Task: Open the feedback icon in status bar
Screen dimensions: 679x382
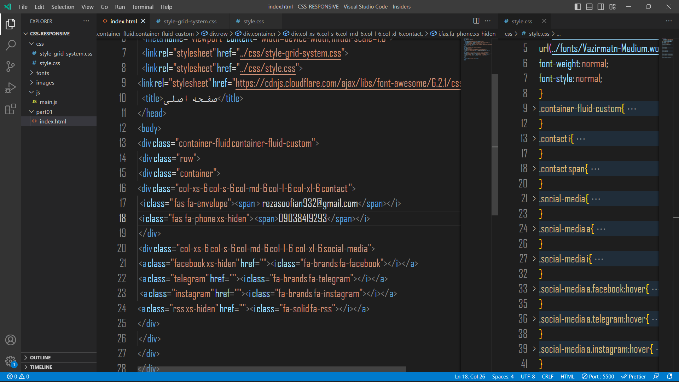Action: 656,377
